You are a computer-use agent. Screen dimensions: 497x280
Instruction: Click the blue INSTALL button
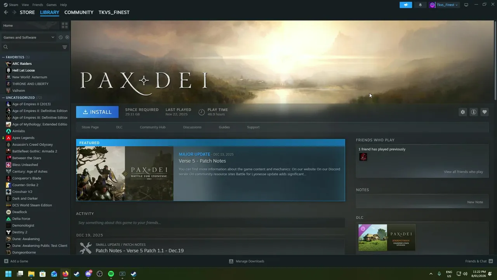(97, 112)
